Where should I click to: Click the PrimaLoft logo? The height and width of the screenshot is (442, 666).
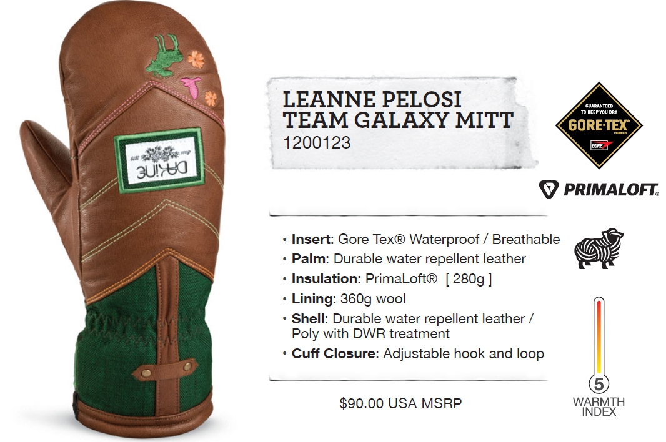pos(599,189)
